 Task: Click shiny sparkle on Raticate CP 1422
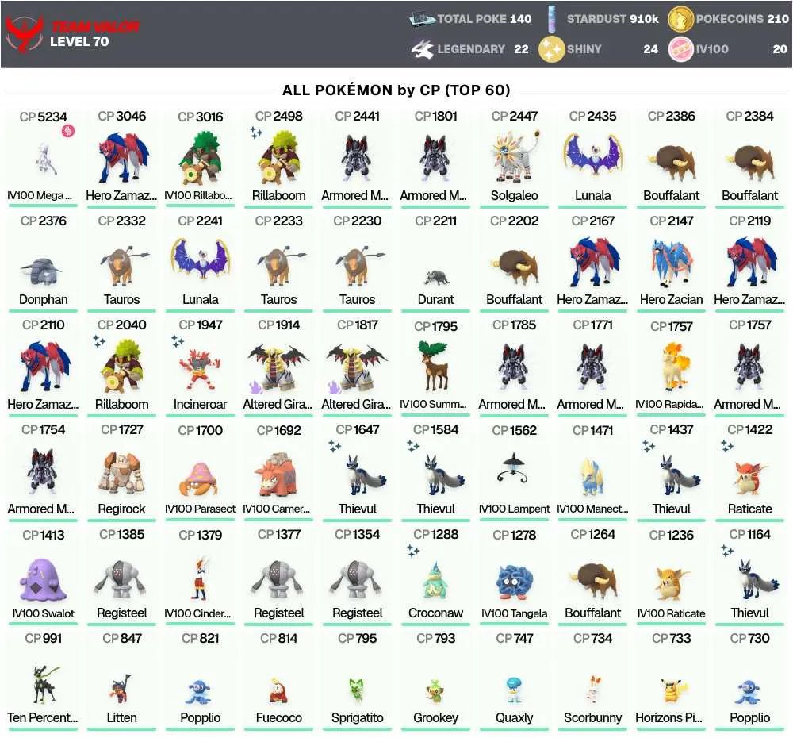coord(727,446)
